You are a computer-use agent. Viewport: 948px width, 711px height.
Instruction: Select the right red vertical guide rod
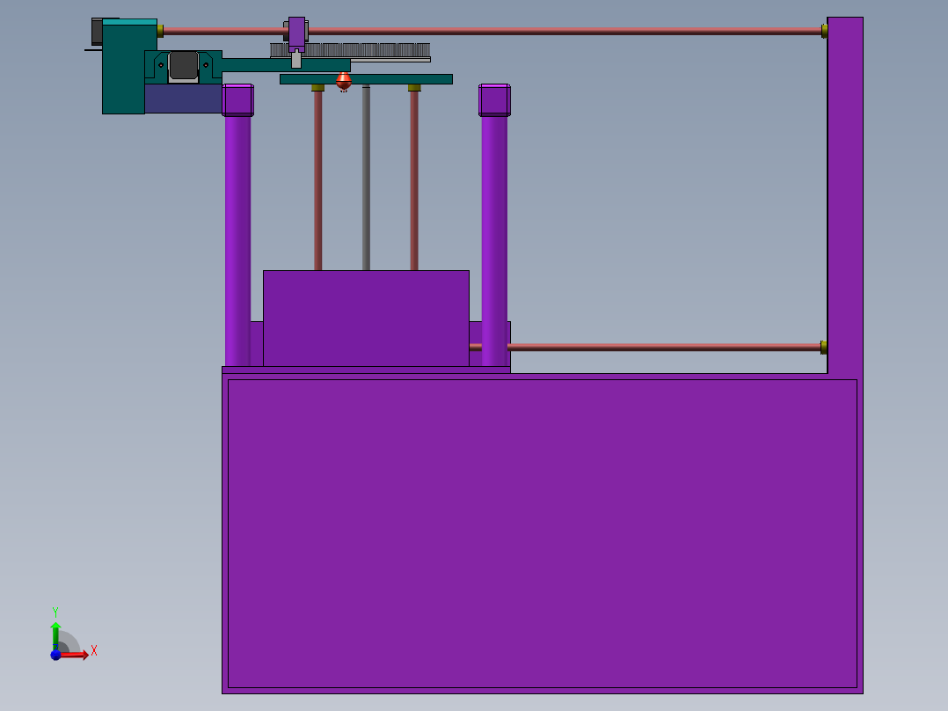tap(414, 180)
